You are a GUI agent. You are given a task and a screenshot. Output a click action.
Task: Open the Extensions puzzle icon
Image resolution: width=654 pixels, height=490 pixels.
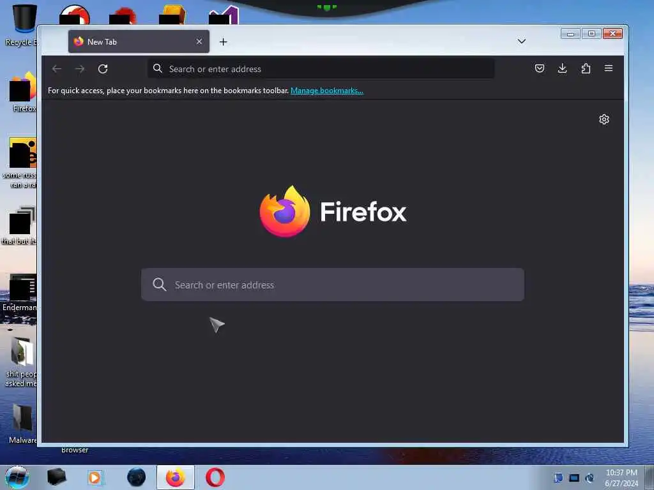(x=586, y=68)
